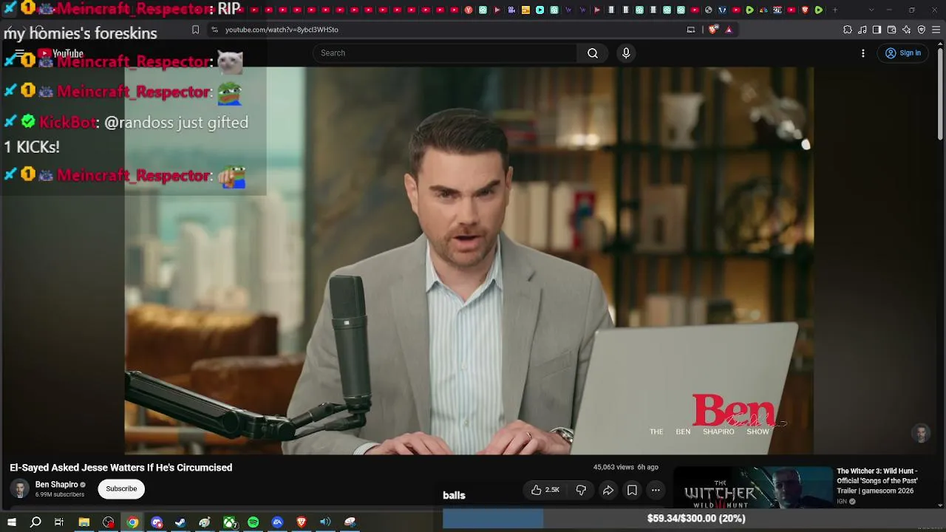Dislike the video with thumbs down
Image resolution: width=946 pixels, height=532 pixels.
[x=581, y=490]
